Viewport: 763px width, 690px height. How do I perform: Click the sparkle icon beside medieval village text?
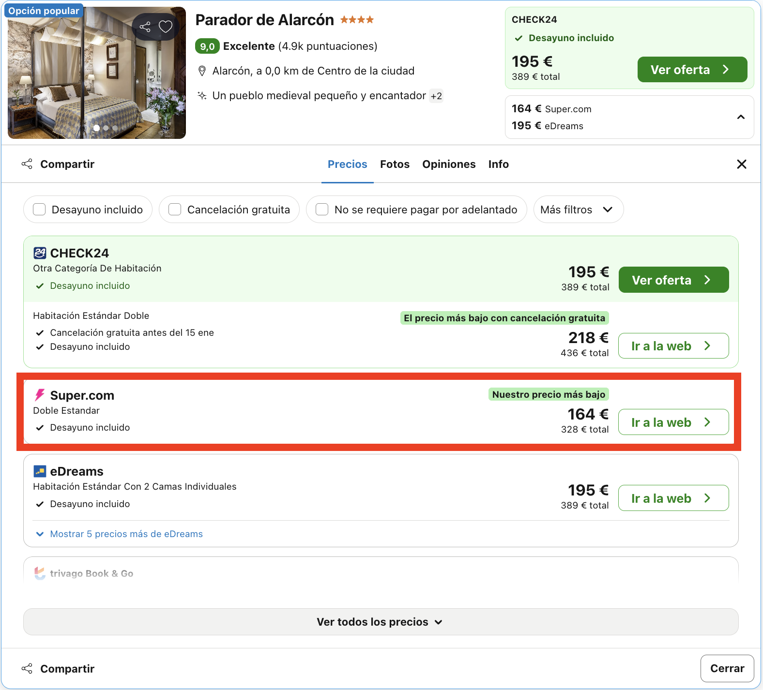click(202, 96)
